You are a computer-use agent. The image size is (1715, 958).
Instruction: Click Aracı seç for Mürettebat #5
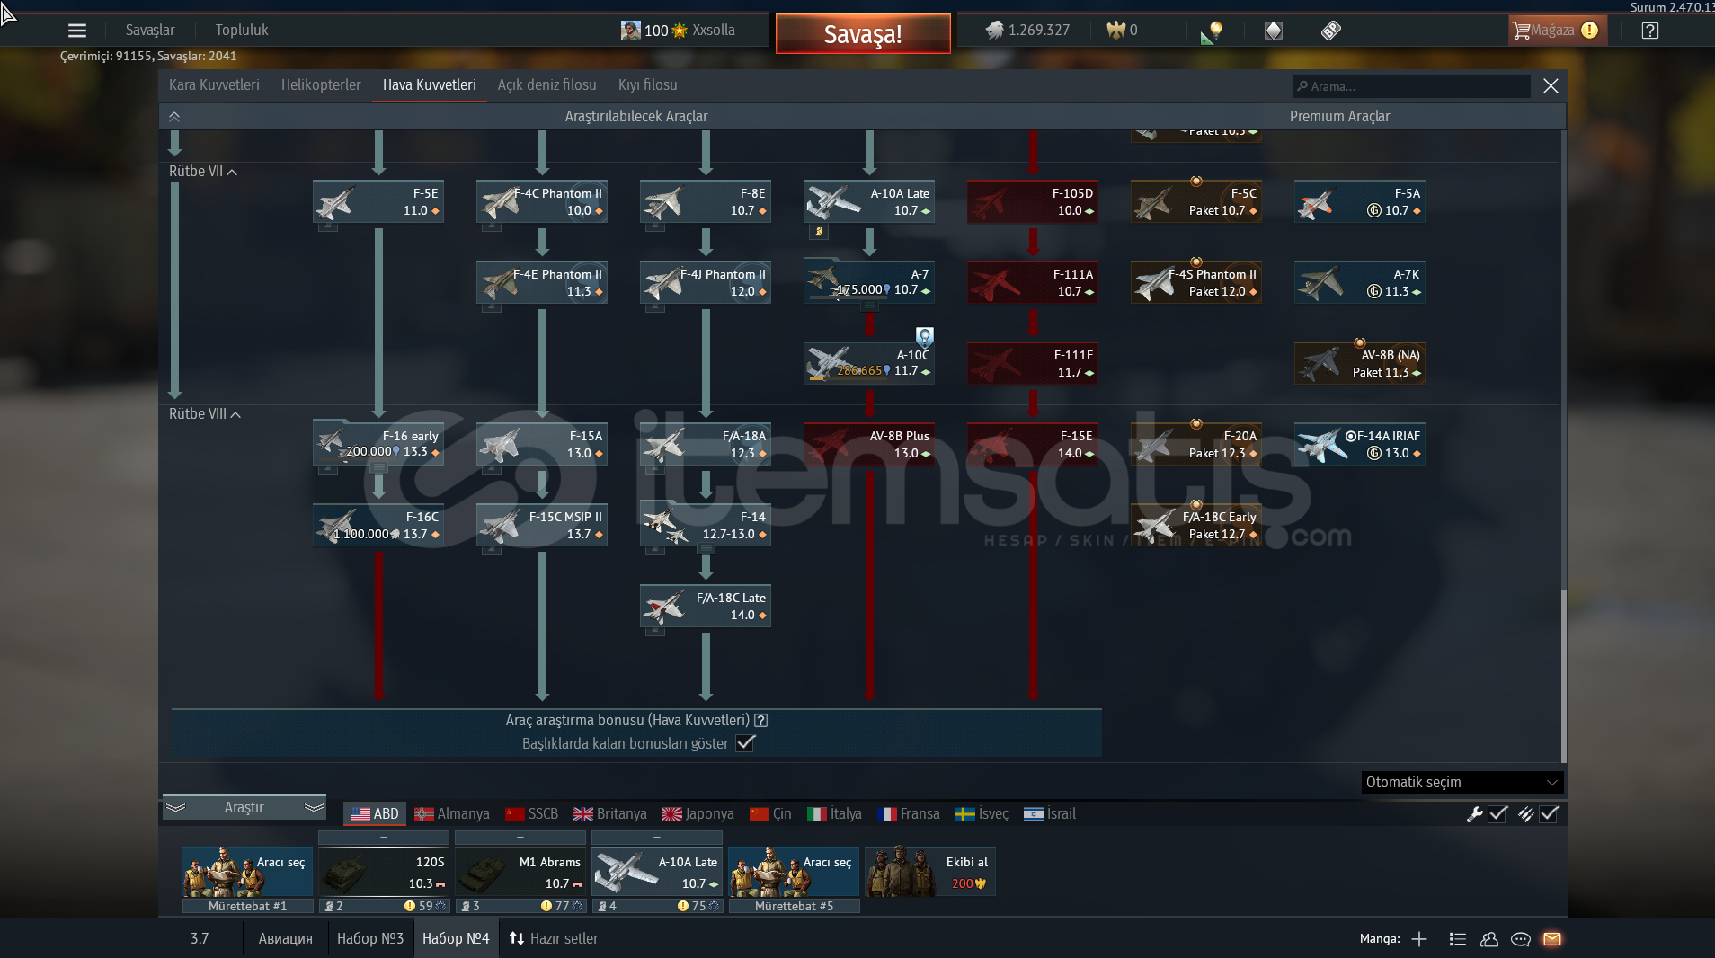pos(794,872)
